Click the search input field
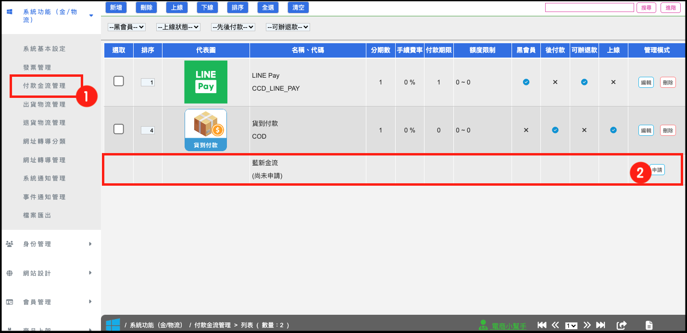 click(589, 8)
